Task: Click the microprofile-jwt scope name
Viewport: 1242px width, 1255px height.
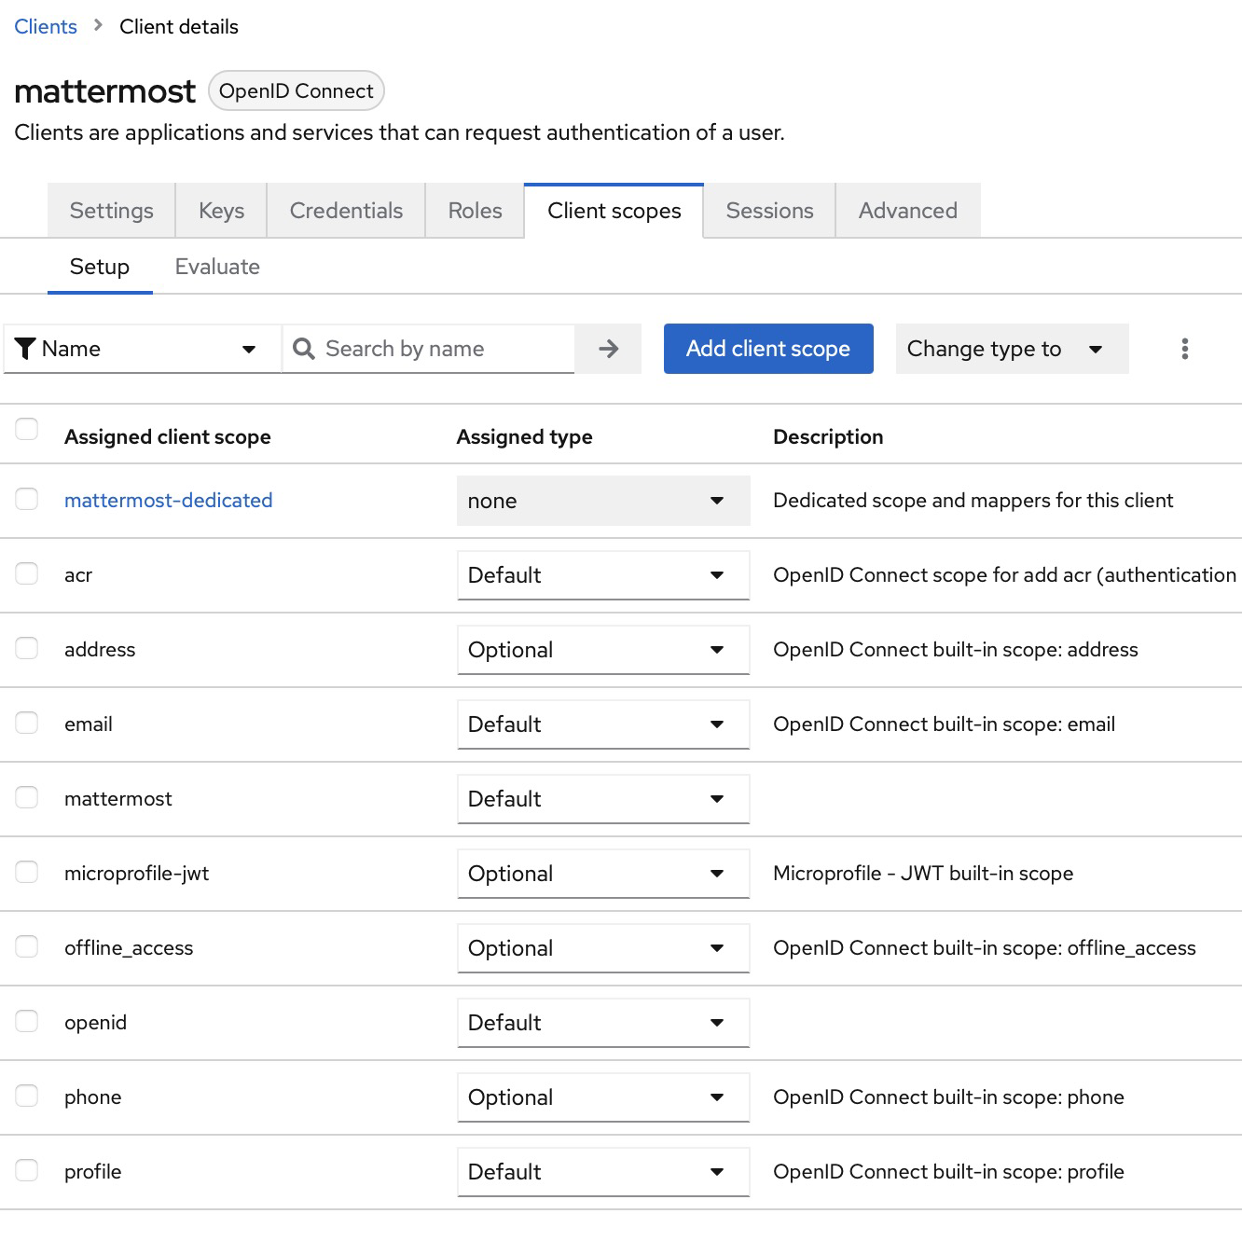Action: coord(137,874)
